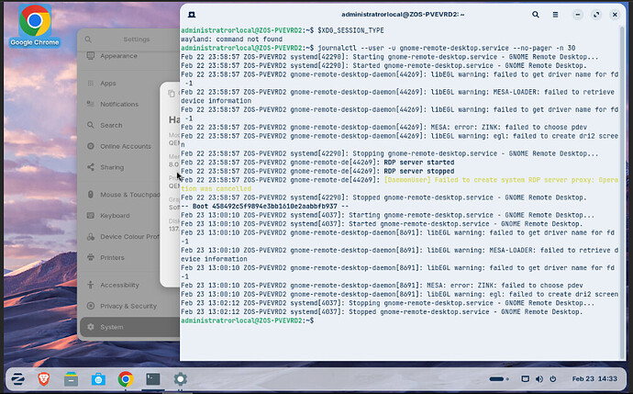Switch to Chrome in the taskbar
Image resolution: width=633 pixels, height=394 pixels.
coord(126,379)
